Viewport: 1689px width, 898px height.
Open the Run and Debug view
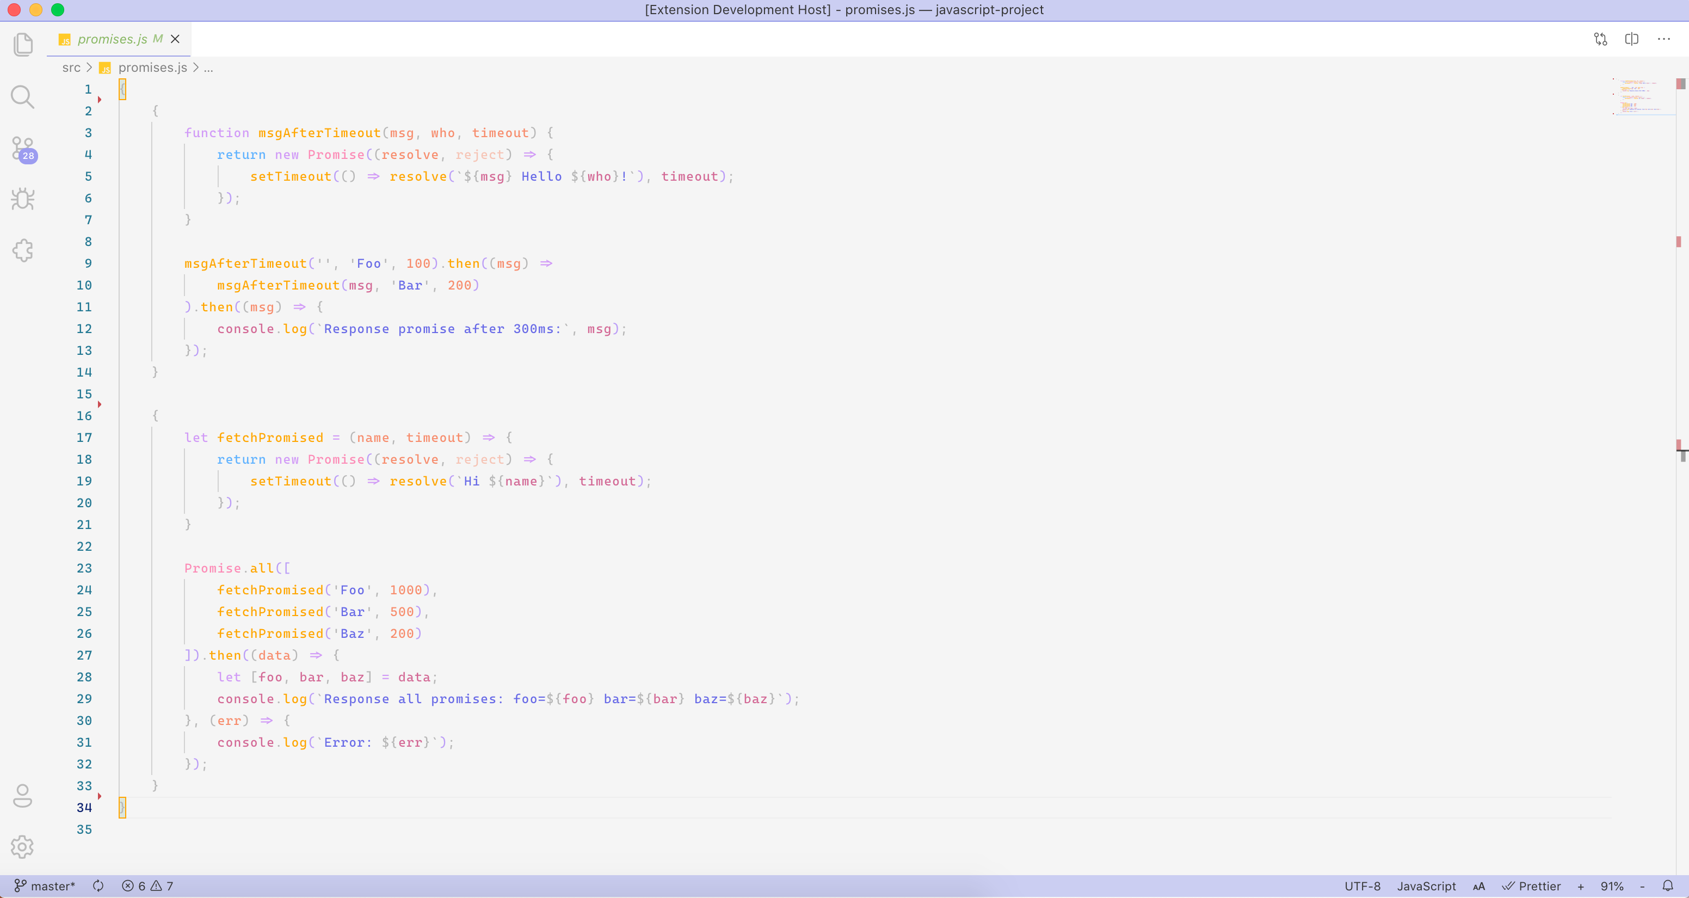tap(23, 199)
